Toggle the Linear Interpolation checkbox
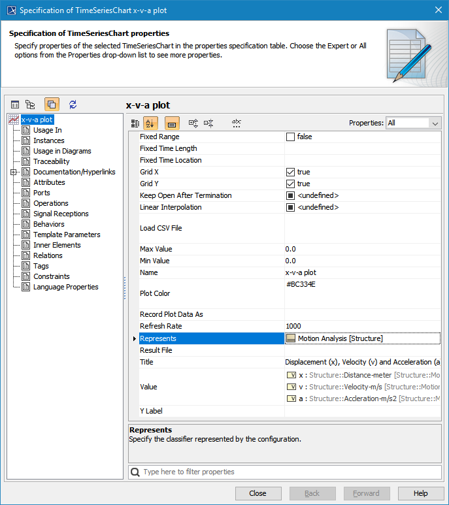This screenshot has width=449, height=505. pyautogui.click(x=290, y=207)
